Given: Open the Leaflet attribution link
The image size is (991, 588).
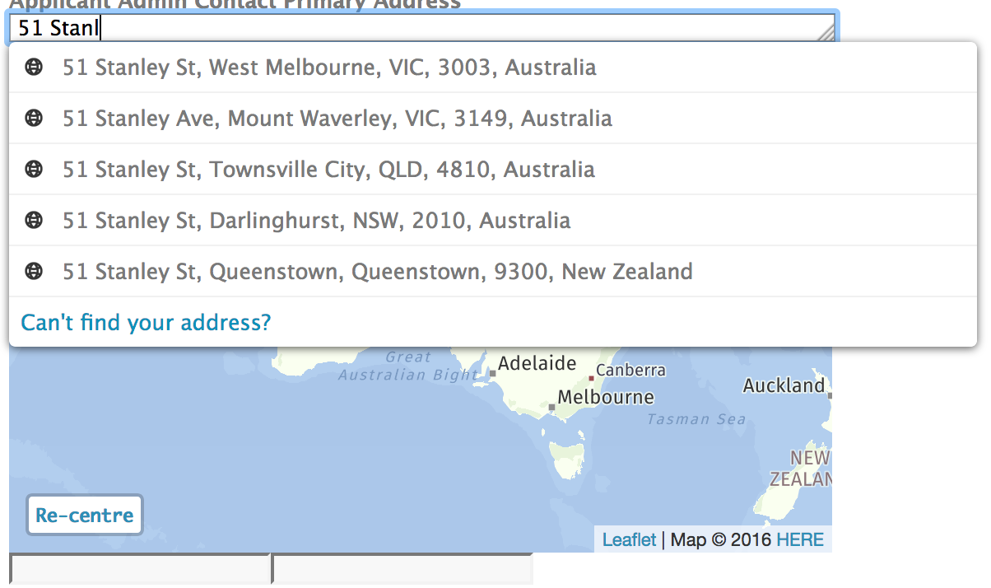Looking at the screenshot, I should coord(629,540).
